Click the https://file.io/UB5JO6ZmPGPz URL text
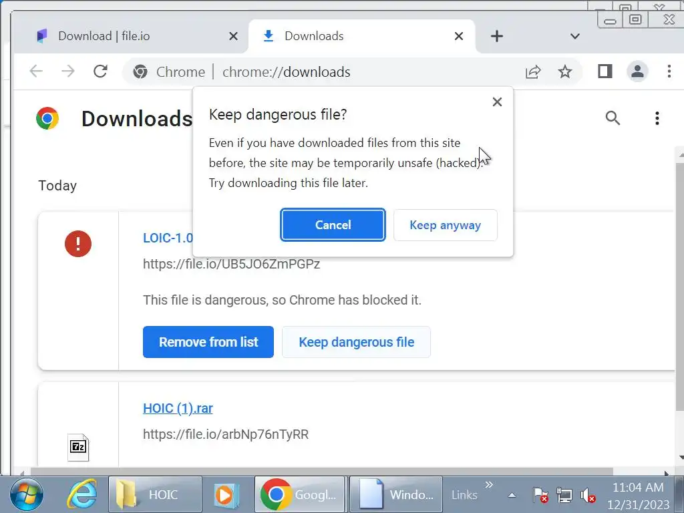This screenshot has height=513, width=684. pyautogui.click(x=231, y=264)
